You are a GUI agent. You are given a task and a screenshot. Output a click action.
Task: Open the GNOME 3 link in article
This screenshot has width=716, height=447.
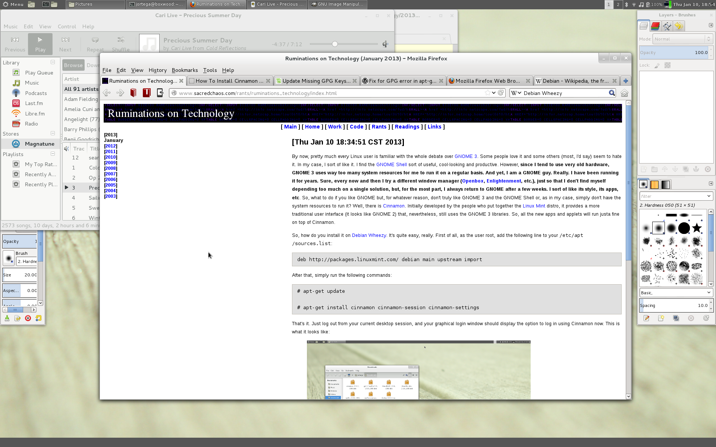tap(465, 156)
